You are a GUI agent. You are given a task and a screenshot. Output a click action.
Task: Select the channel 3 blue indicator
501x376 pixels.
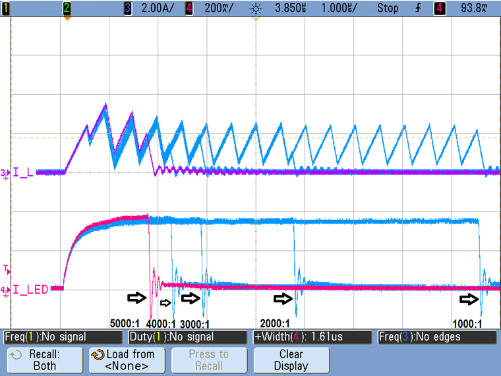click(x=127, y=8)
